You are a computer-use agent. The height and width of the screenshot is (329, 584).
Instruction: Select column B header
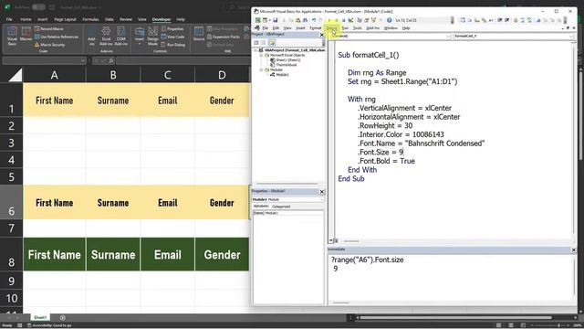tap(113, 75)
